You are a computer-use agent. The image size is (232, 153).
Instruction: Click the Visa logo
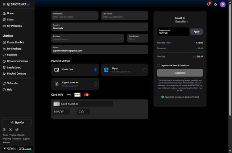point(69,95)
